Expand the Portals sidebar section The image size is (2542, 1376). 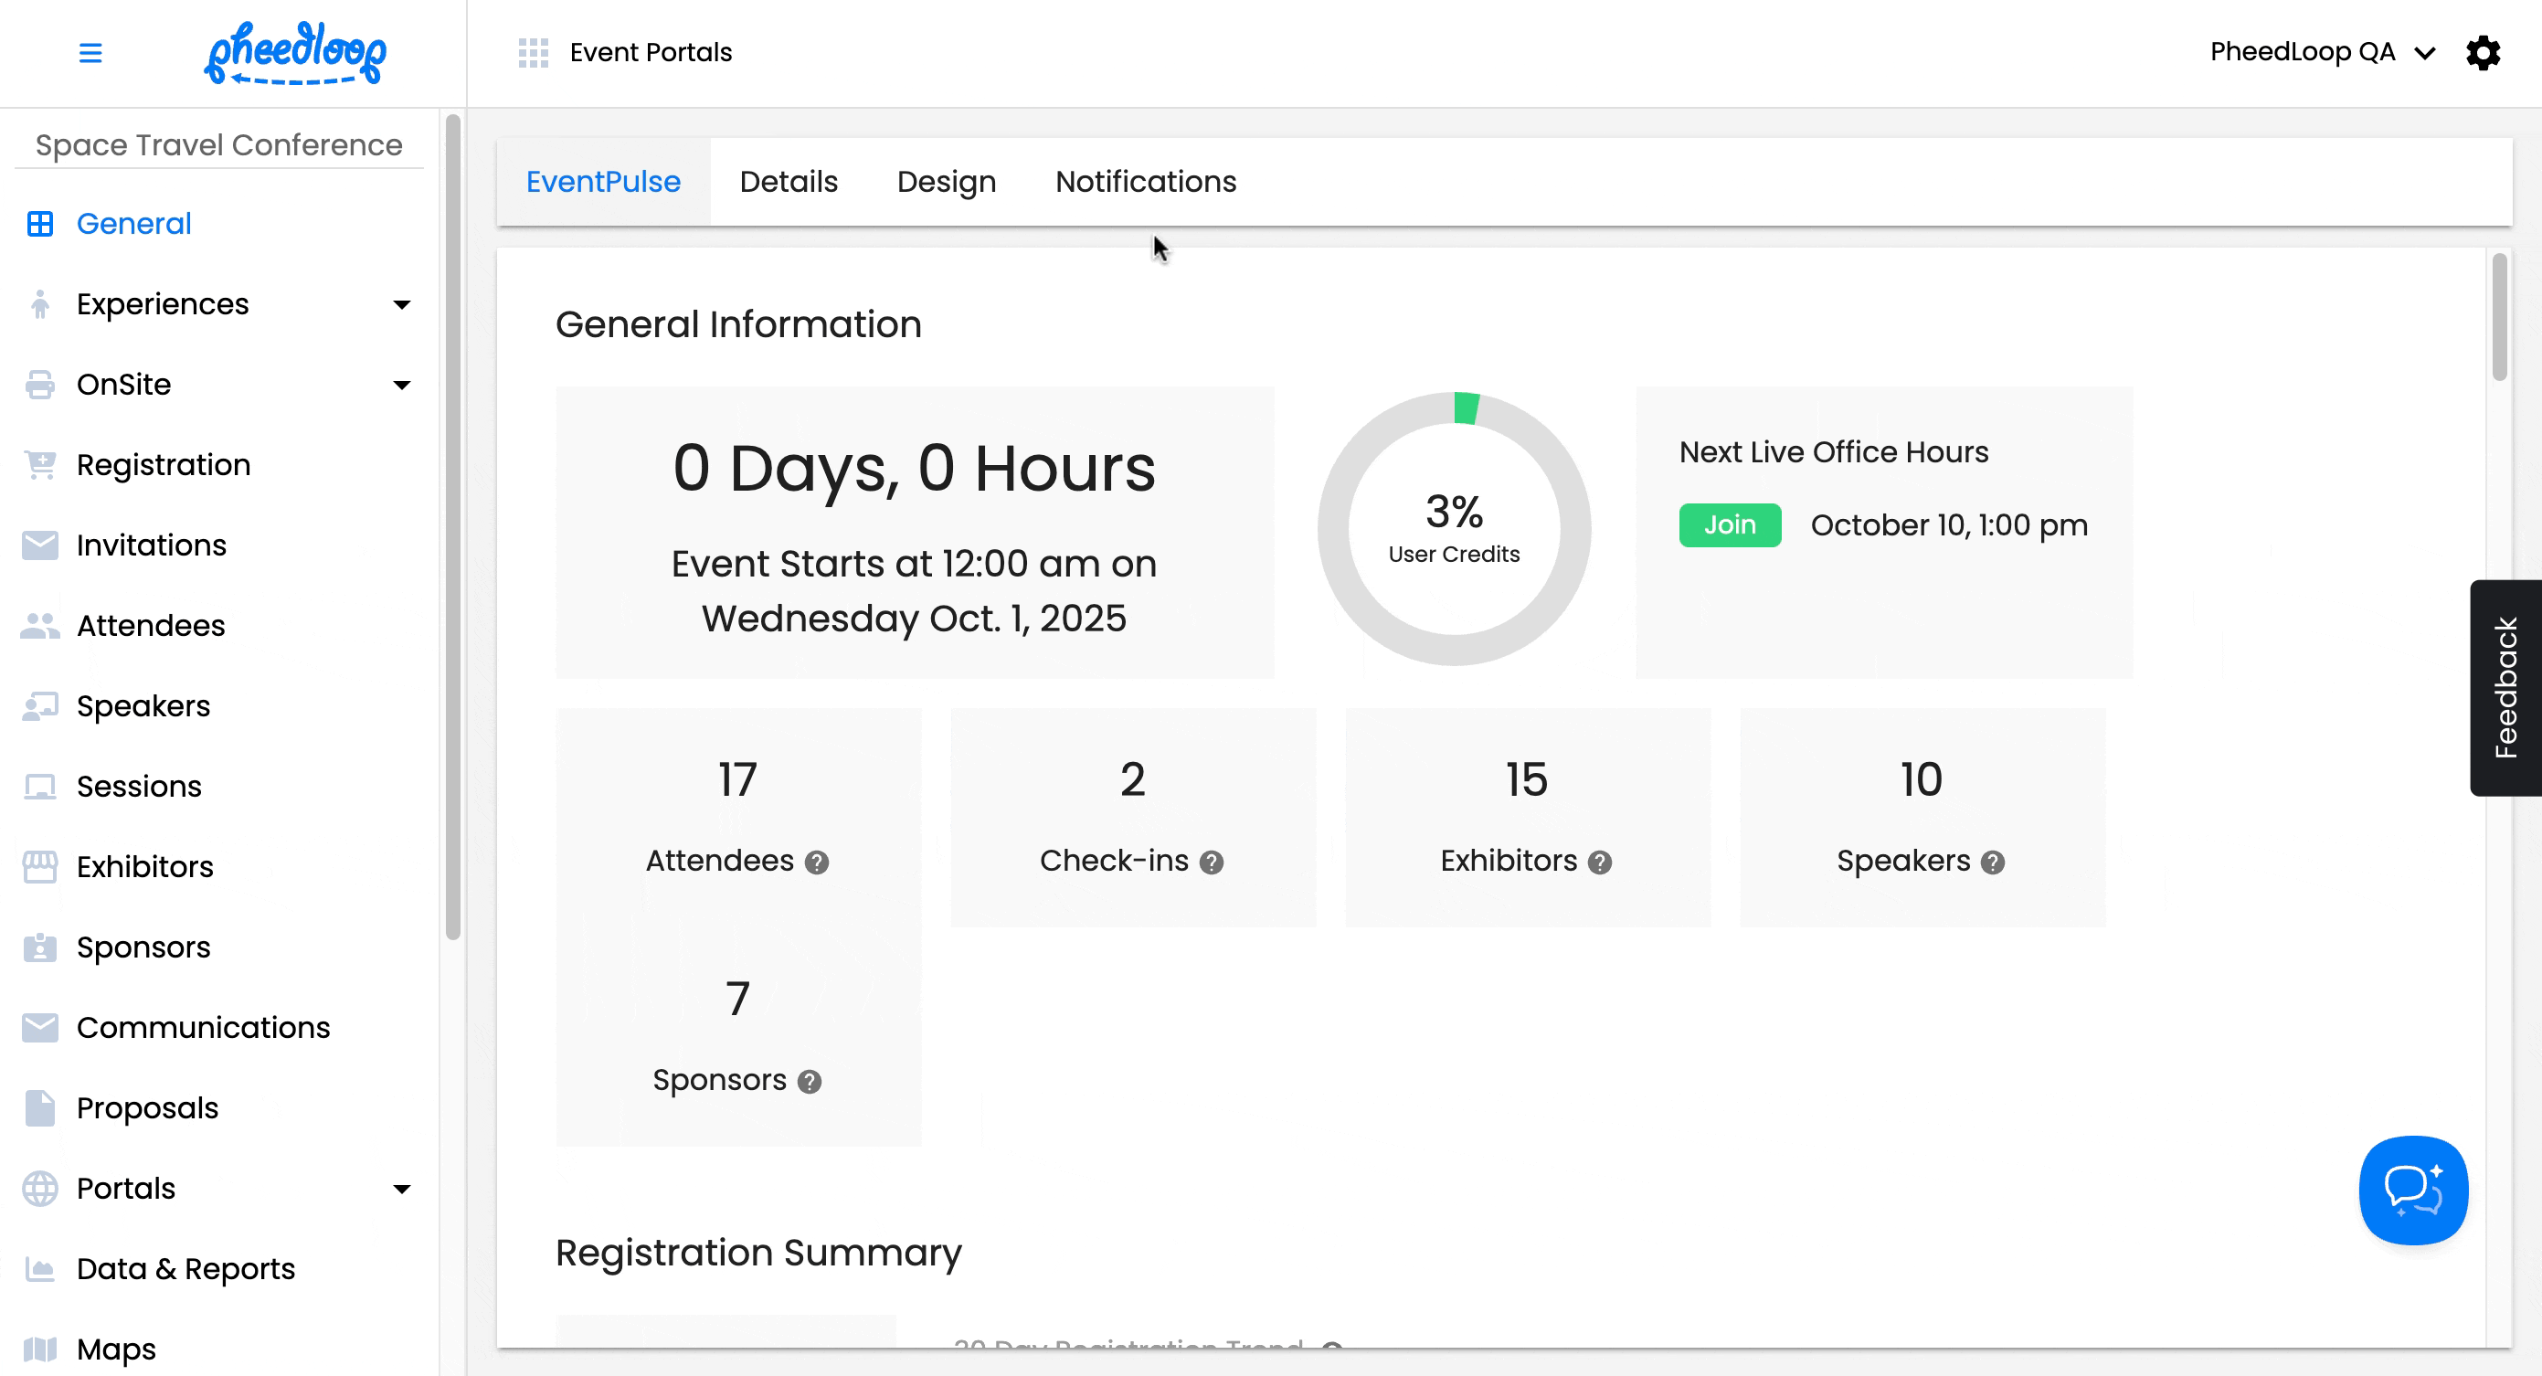point(402,1189)
